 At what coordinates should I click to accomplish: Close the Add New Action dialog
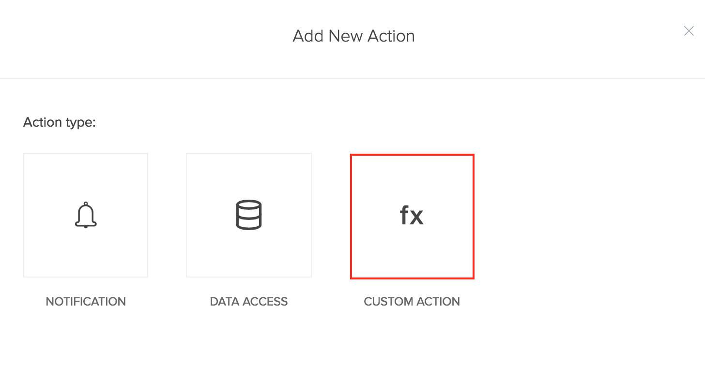(x=689, y=31)
